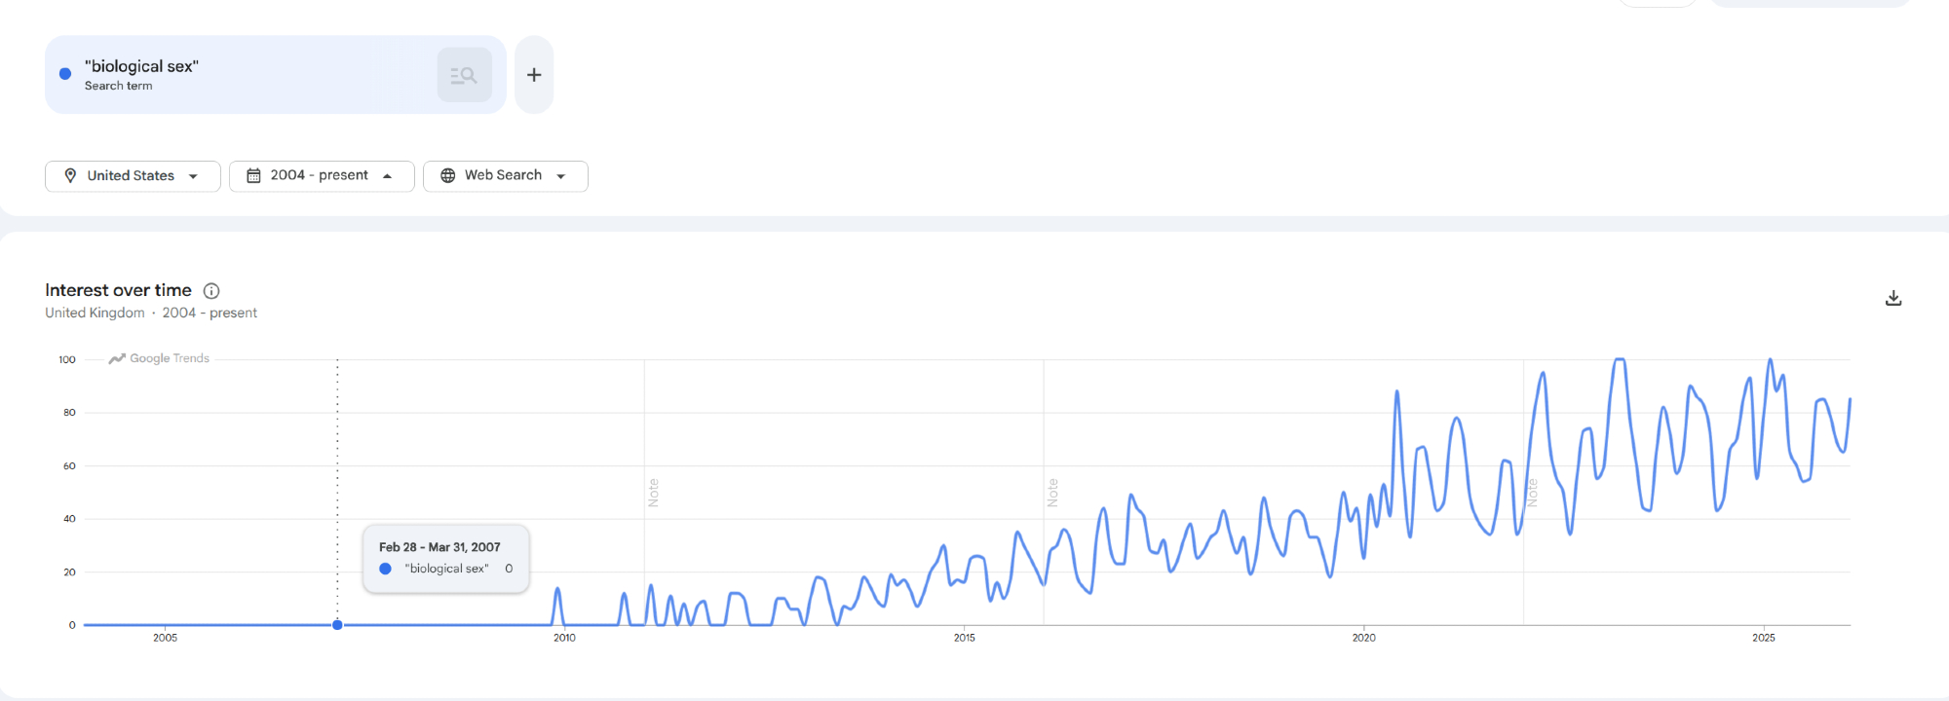Viewport: 1949px width, 701px height.
Task: Click the globe icon beside Web Search
Action: [x=448, y=176]
